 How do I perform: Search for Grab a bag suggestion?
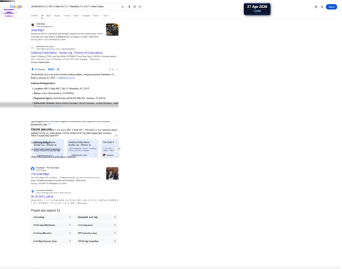[52, 217]
